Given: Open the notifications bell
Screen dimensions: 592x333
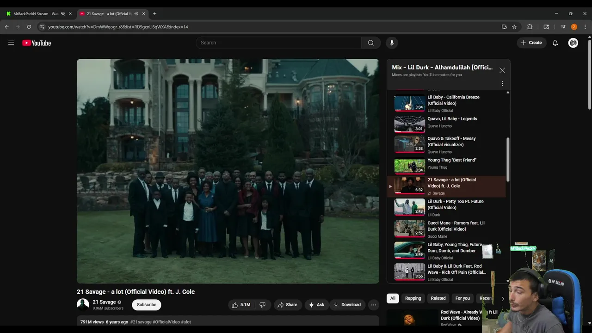Looking at the screenshot, I should pos(555,43).
